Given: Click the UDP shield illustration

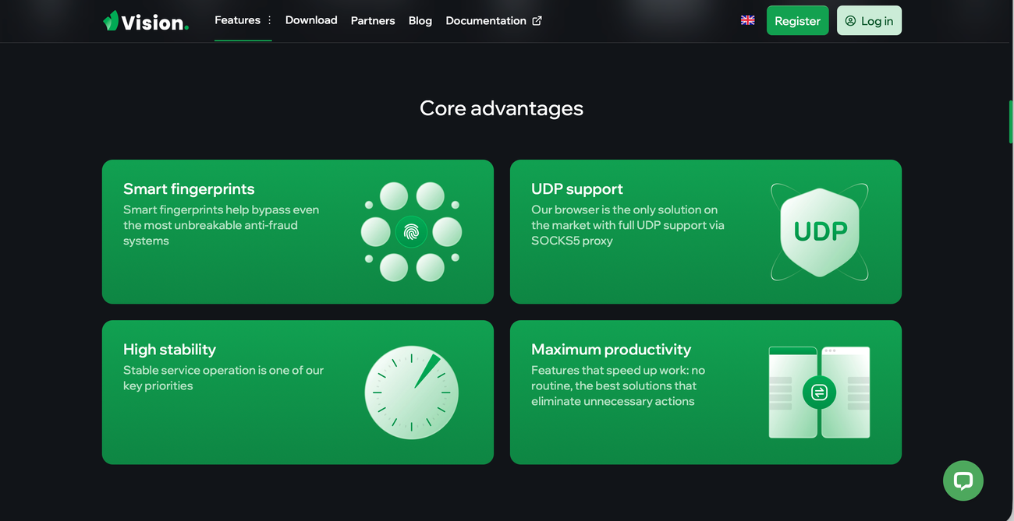Looking at the screenshot, I should coord(819,231).
